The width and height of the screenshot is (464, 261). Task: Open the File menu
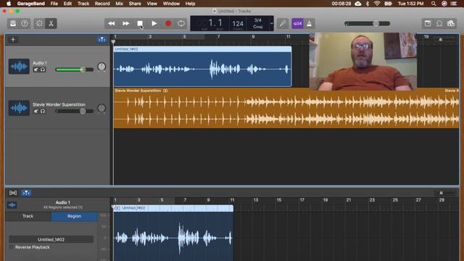click(x=54, y=4)
